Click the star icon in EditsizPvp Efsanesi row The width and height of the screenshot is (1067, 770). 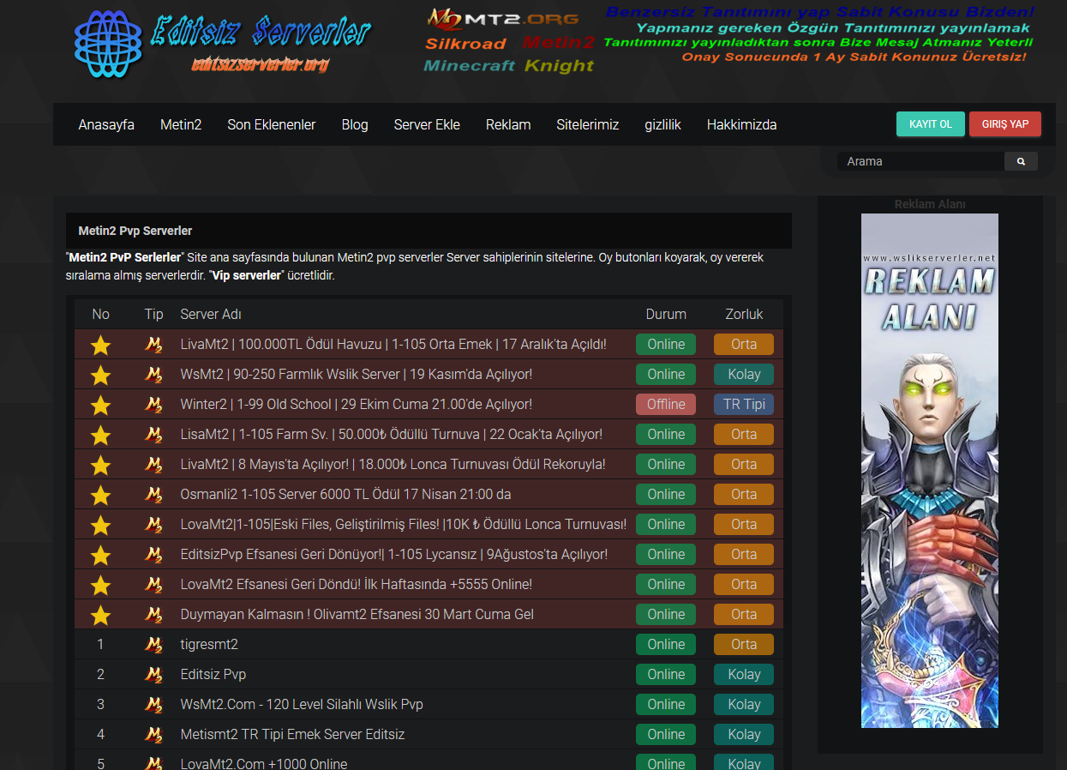click(101, 555)
